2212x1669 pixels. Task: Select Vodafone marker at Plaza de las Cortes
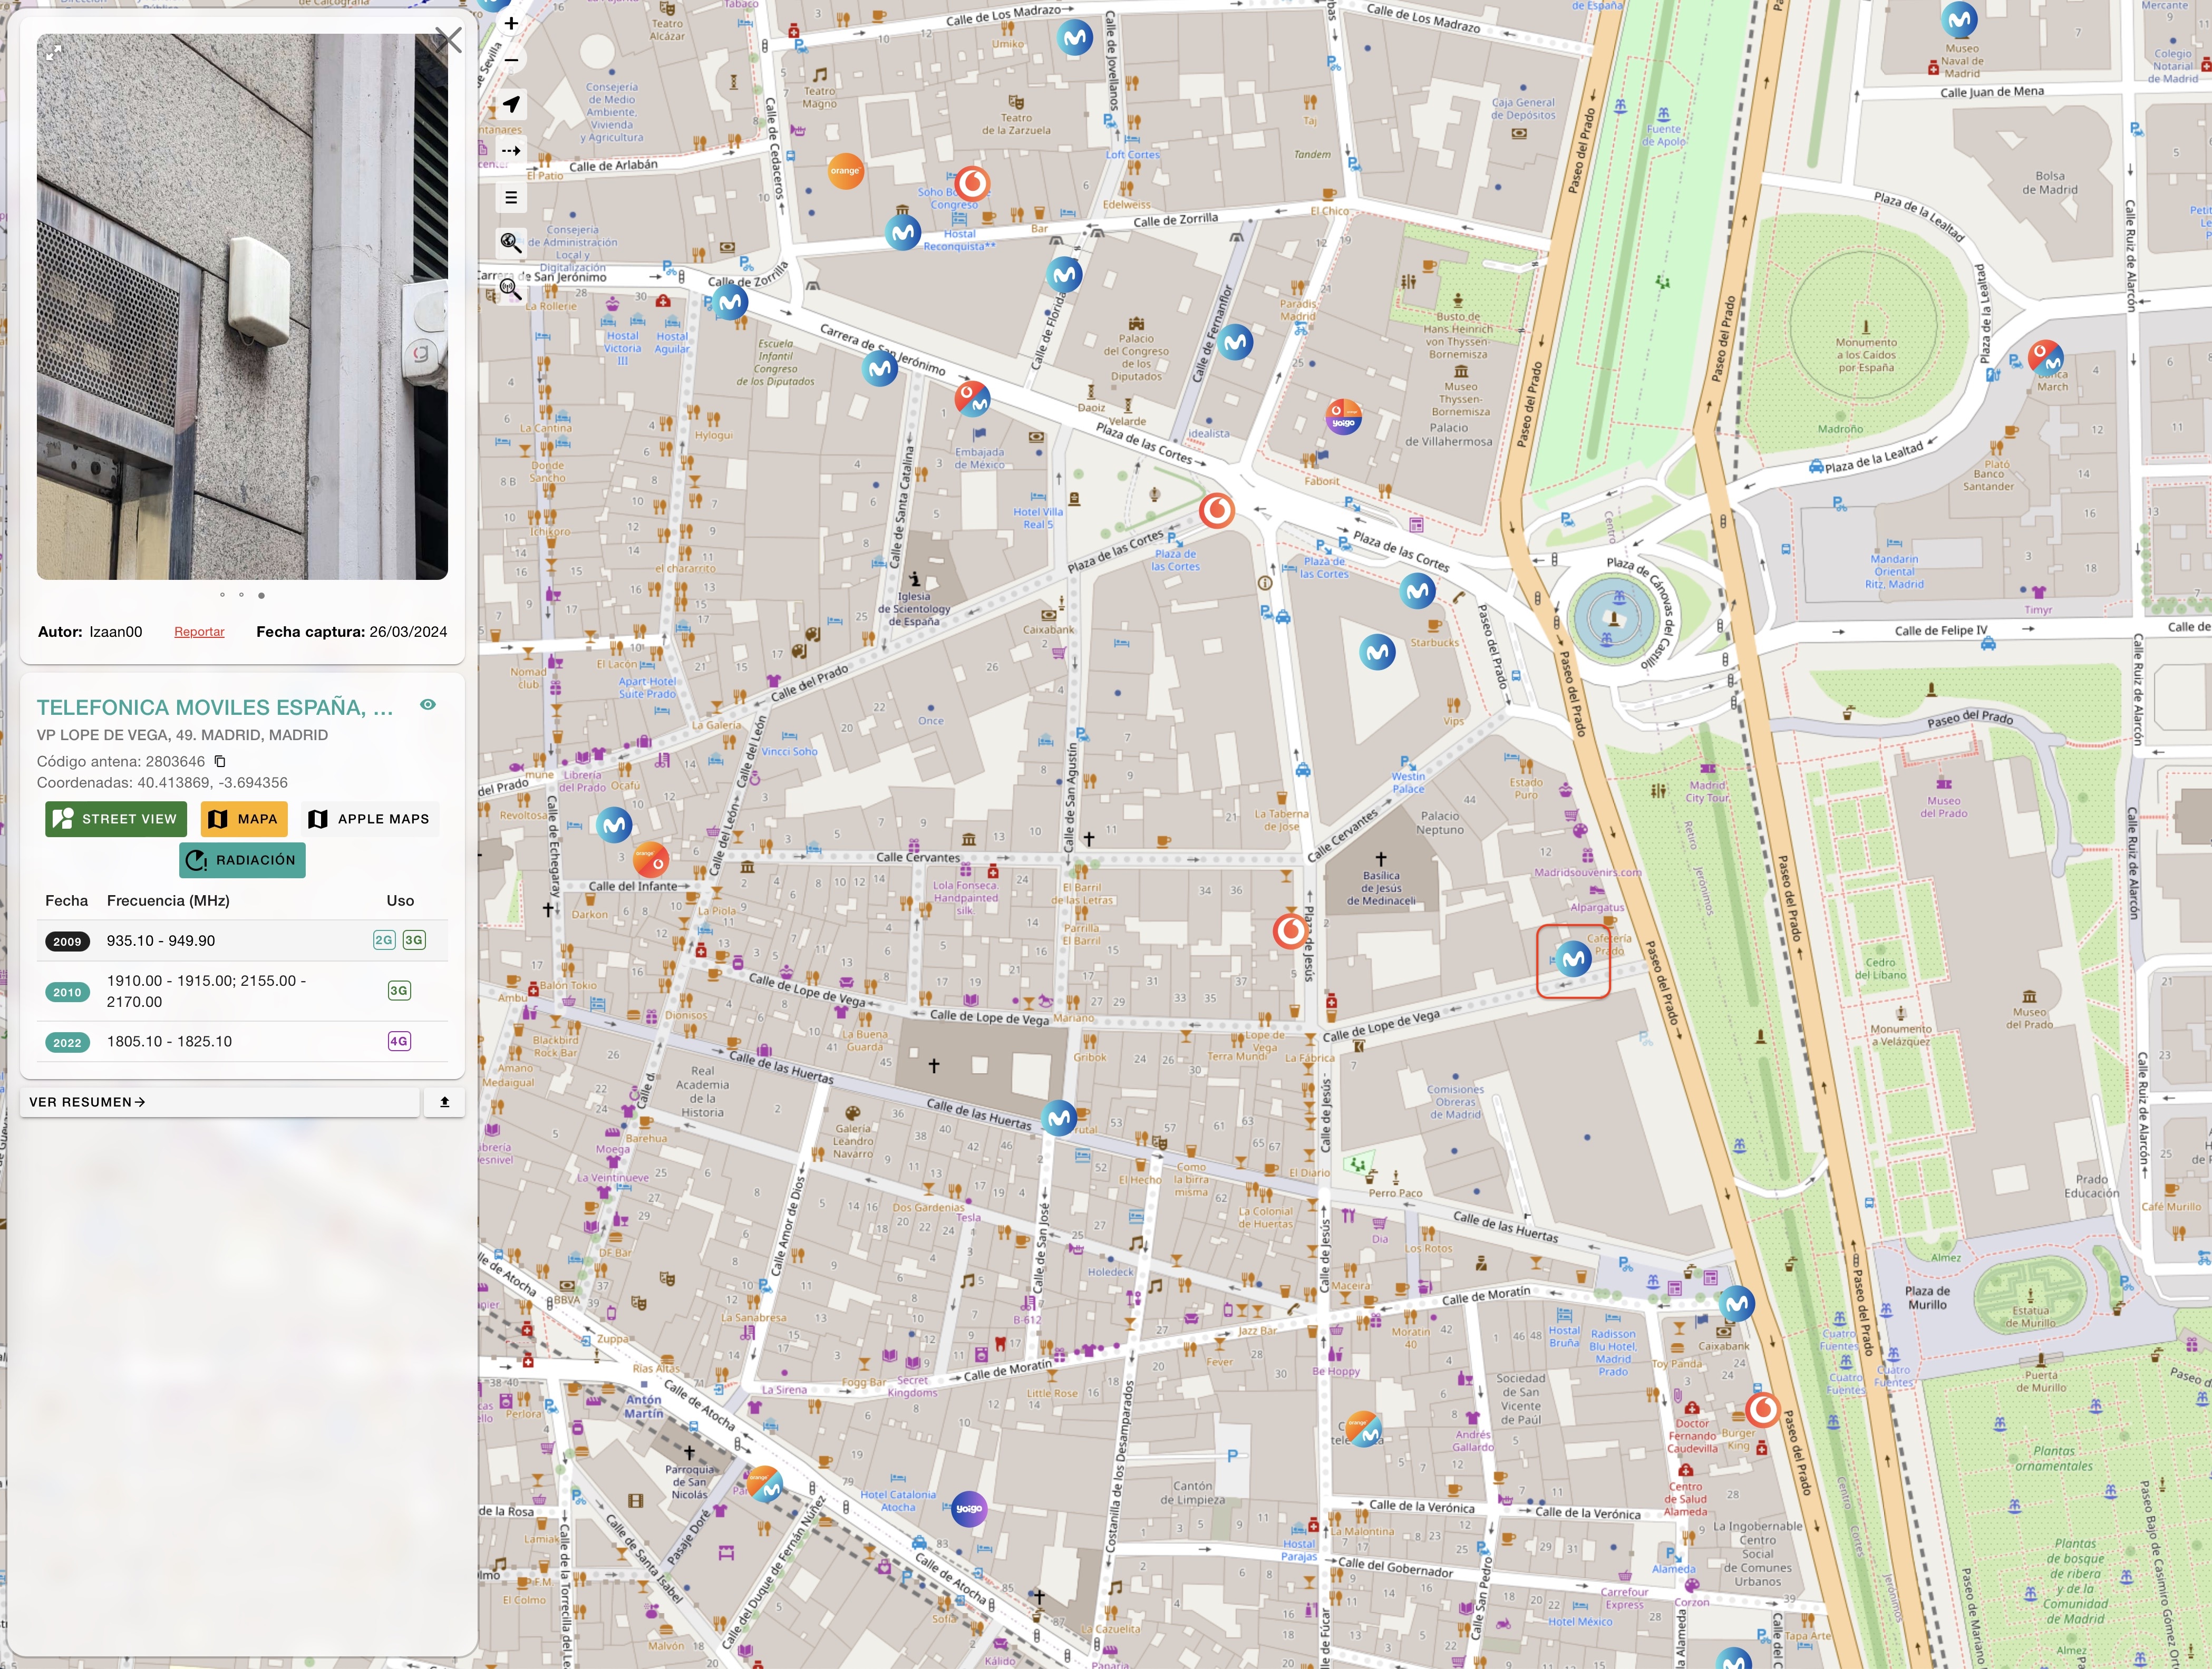pos(1217,511)
